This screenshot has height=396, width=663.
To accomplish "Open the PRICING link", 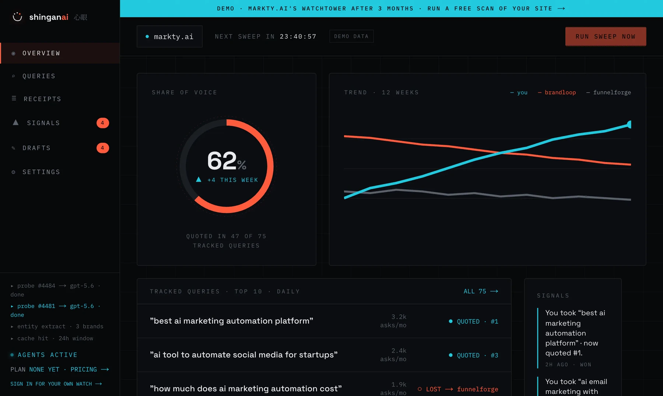I will [x=90, y=370].
